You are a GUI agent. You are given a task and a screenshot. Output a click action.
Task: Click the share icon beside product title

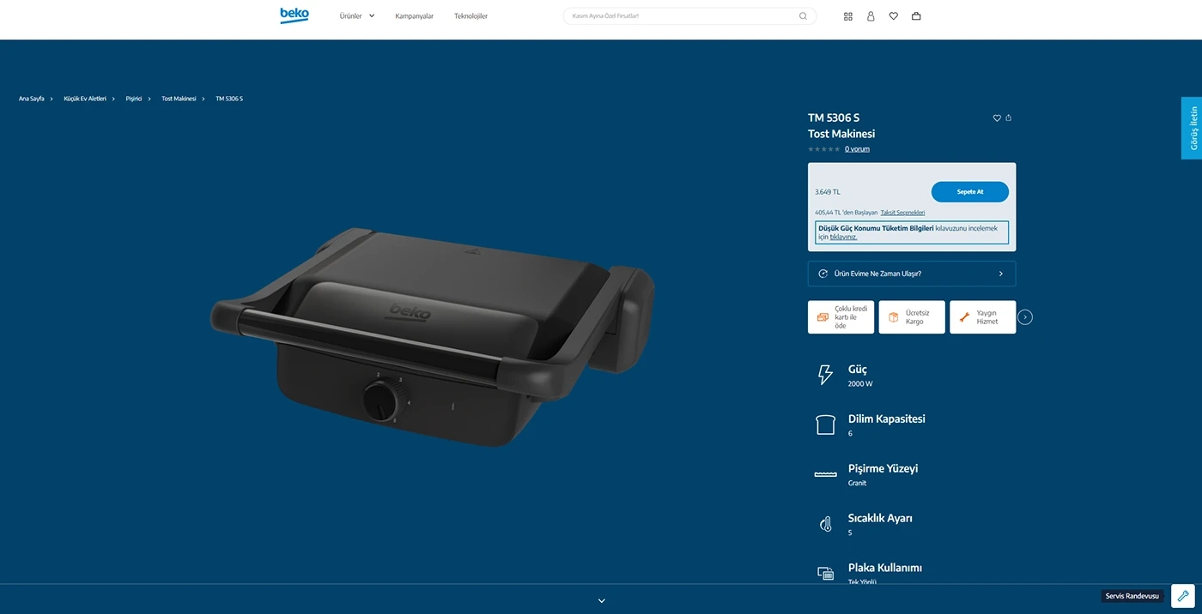click(1009, 118)
